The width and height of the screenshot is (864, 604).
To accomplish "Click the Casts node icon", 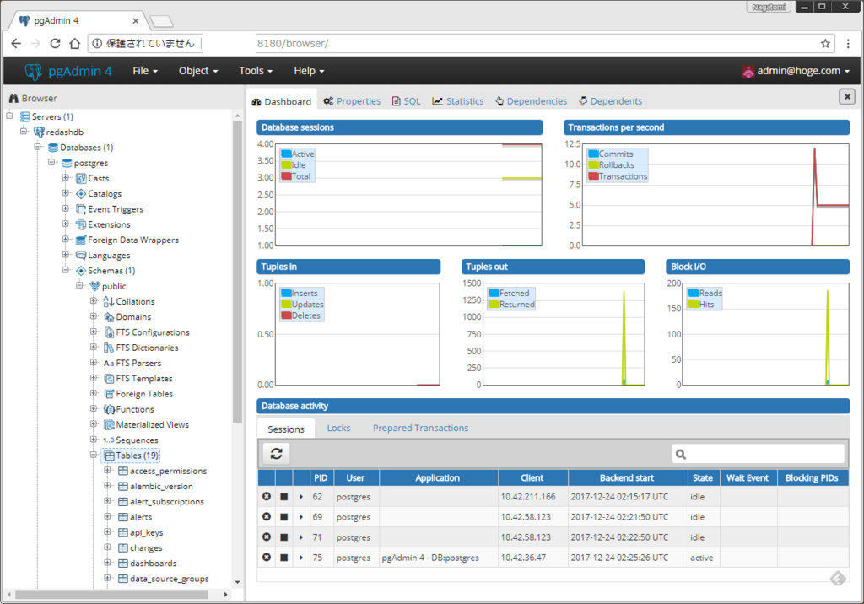I will tap(81, 179).
